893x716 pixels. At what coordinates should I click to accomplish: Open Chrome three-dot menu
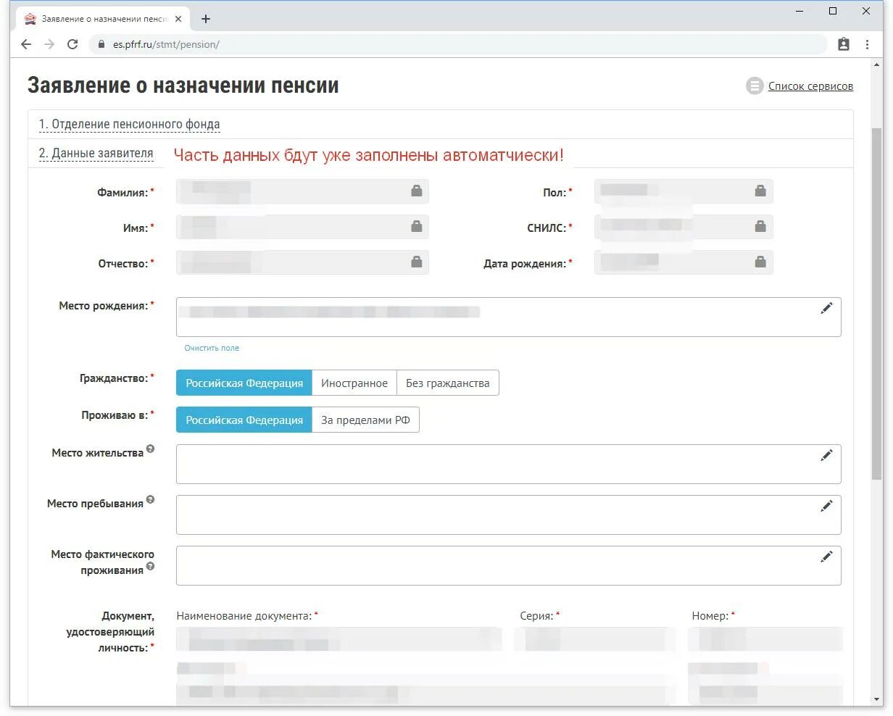point(867,44)
